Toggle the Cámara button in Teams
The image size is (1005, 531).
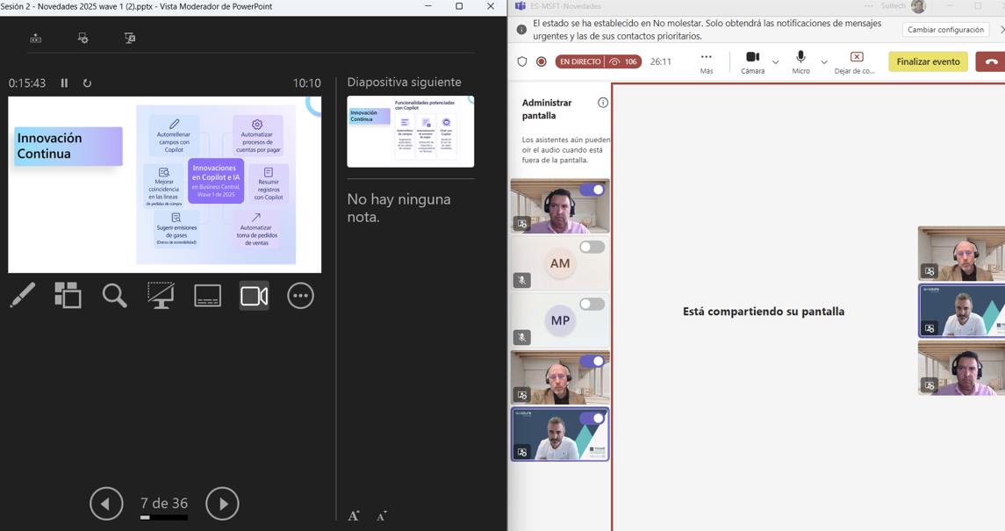pyautogui.click(x=752, y=63)
